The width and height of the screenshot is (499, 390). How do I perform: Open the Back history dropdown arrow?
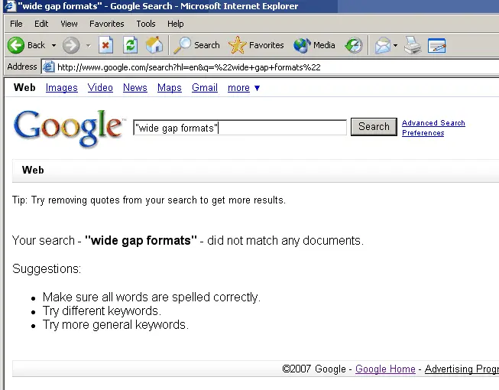click(x=53, y=46)
